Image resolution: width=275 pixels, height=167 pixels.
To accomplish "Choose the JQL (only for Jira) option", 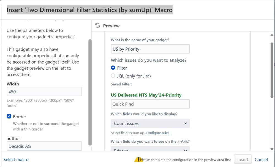I will tap(113, 76).
